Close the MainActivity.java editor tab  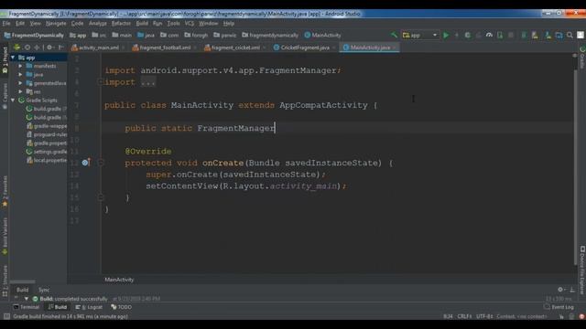394,48
